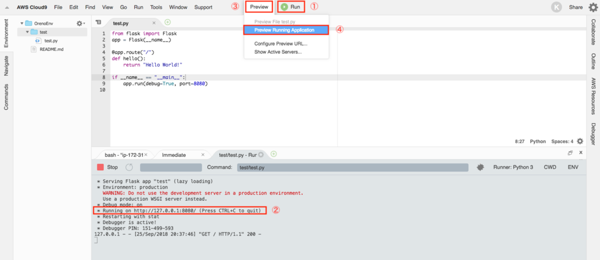Open the Find menu
600x260 pixels.
[90, 7]
